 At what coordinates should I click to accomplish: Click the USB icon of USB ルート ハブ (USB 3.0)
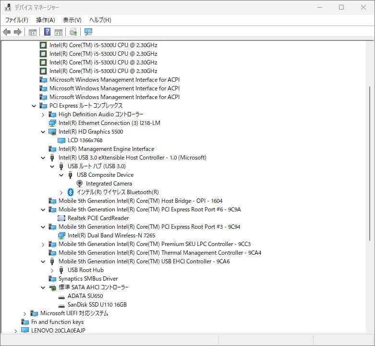pyautogui.click(x=61, y=166)
